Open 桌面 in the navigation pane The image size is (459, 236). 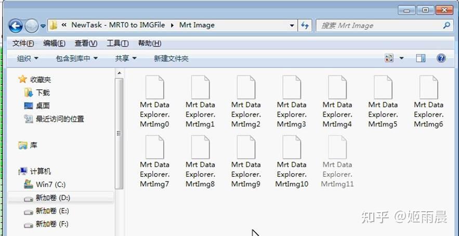(x=37, y=106)
